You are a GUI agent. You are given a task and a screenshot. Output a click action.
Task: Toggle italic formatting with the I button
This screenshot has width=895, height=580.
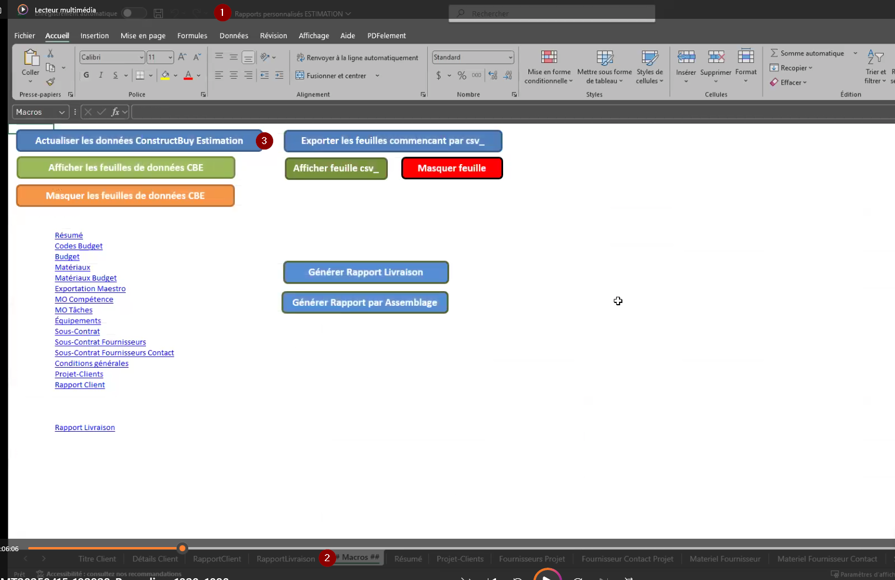[x=101, y=75]
